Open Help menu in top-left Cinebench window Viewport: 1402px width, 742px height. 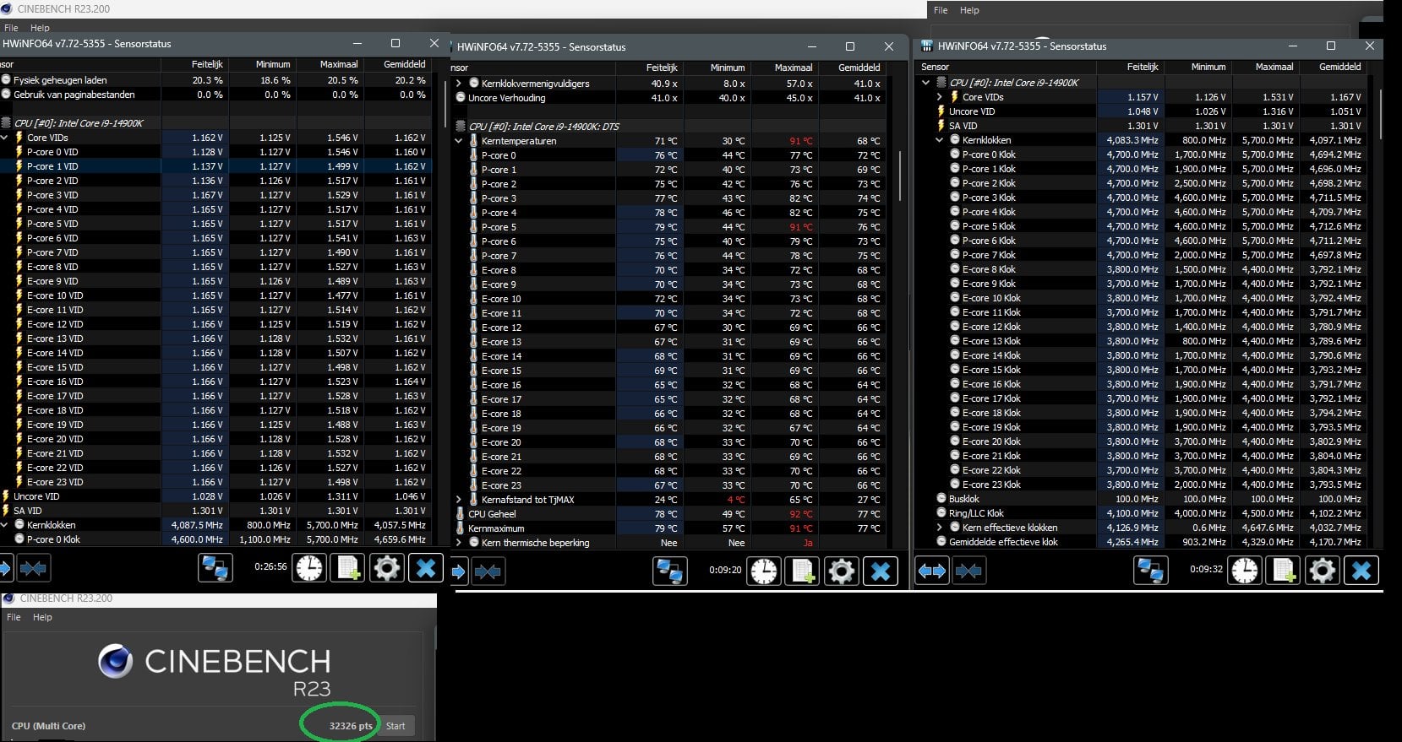click(40, 28)
